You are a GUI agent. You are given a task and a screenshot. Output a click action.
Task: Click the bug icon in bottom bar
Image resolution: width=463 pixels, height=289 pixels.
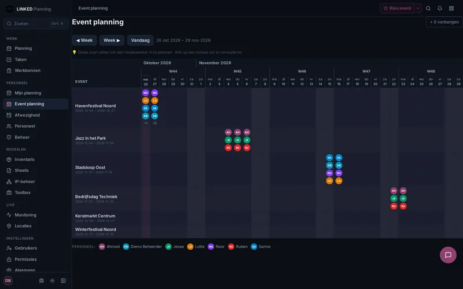41,281
